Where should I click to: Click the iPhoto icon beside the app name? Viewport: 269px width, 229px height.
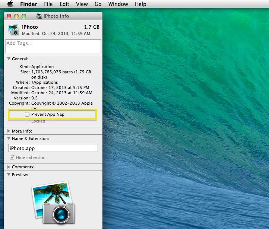(13, 30)
